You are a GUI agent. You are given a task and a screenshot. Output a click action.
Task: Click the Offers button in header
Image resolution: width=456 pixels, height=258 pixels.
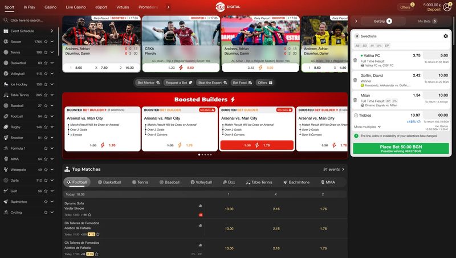point(406,7)
